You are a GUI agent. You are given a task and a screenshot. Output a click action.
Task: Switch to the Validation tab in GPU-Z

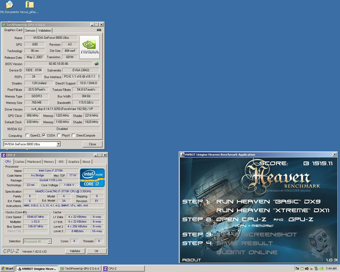(45, 31)
